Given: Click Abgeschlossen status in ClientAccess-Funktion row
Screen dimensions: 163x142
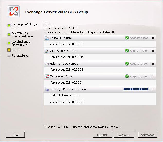Looking at the screenshot, I should pyautogui.click(x=139, y=51).
